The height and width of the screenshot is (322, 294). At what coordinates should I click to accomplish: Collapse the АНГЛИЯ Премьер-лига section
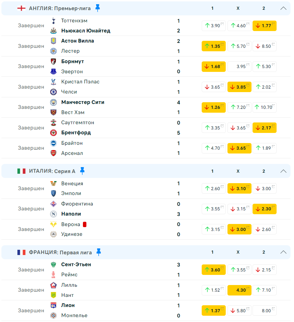(283, 8)
